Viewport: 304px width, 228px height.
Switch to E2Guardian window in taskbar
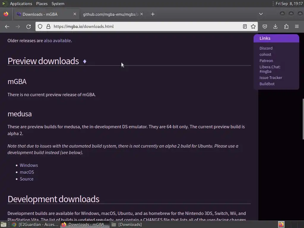pos(35,224)
